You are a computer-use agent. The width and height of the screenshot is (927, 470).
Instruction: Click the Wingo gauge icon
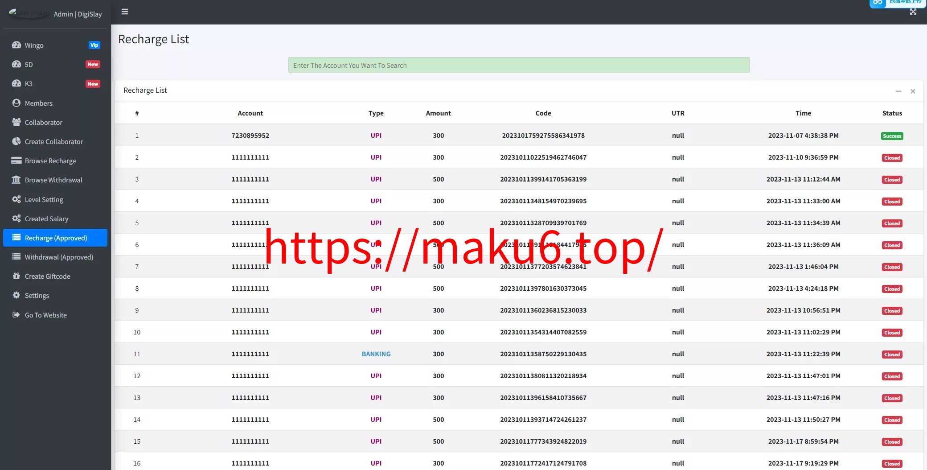tap(16, 45)
